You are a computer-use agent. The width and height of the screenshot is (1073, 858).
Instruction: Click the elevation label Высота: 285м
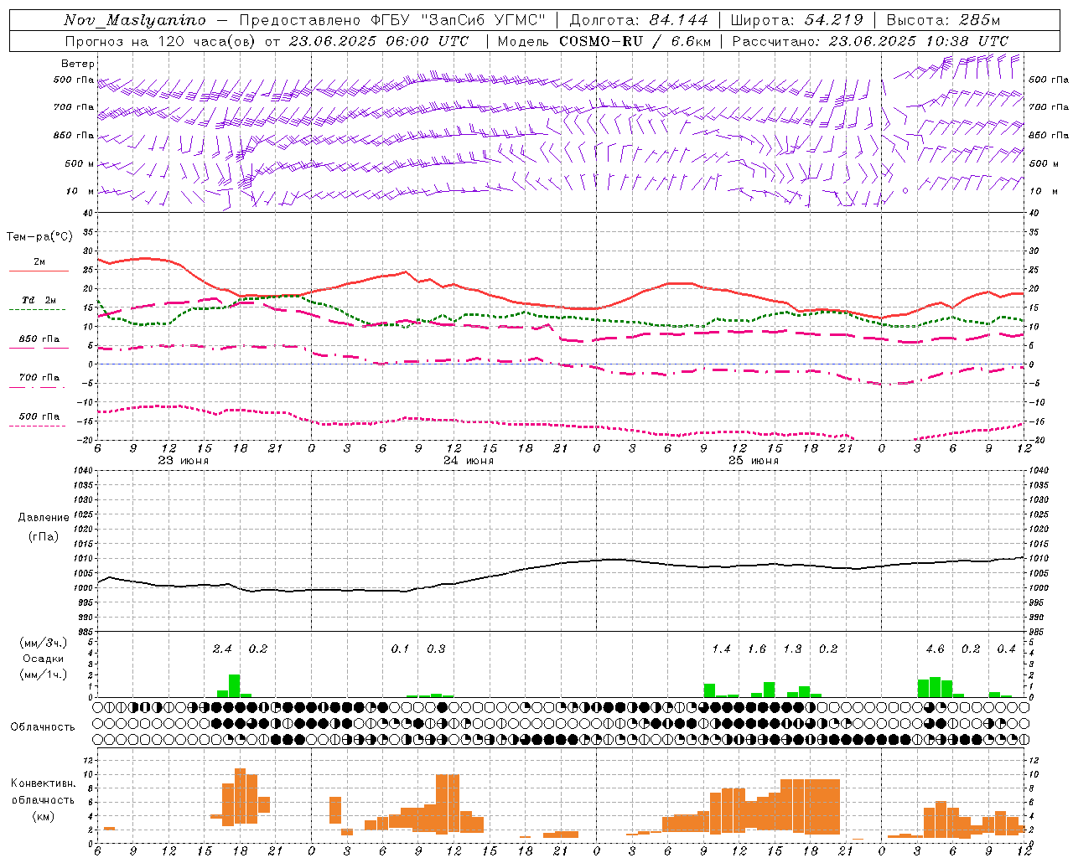[x=943, y=20]
